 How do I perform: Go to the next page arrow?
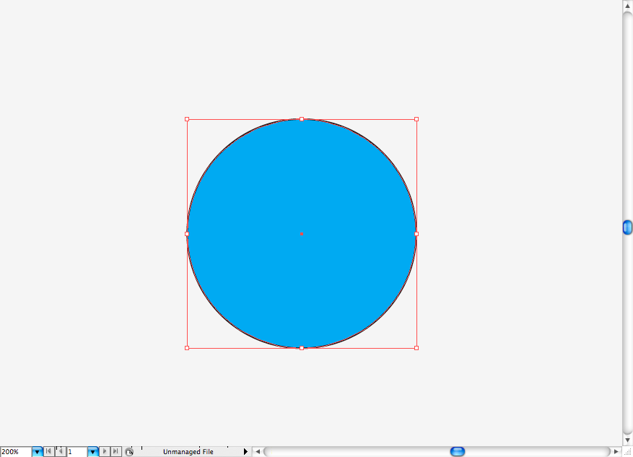click(x=105, y=451)
